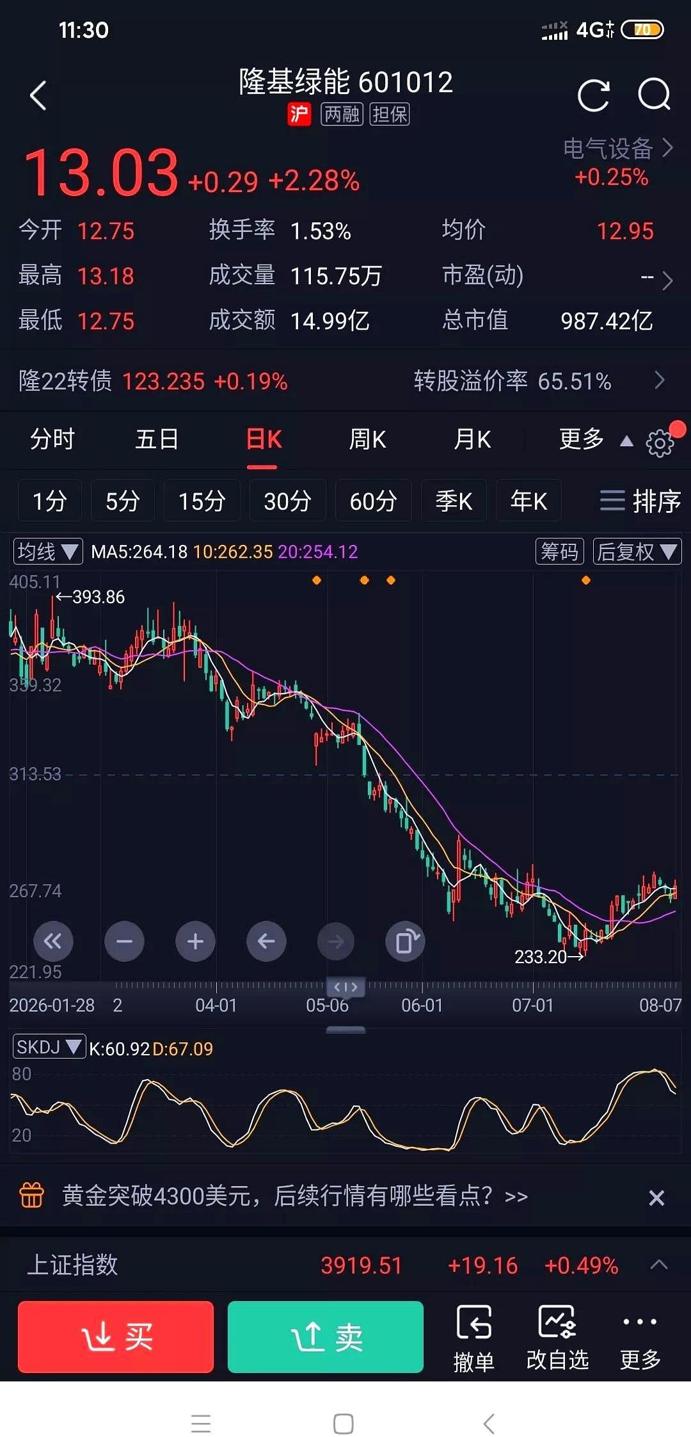691x1437 pixels.
Task: Open the 黄金突破4300美元 news link
Action: click(294, 1196)
